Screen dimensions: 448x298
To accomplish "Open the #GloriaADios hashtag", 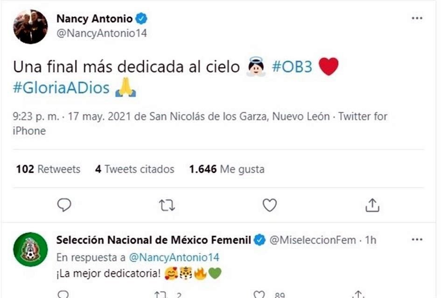I will click(x=61, y=88).
